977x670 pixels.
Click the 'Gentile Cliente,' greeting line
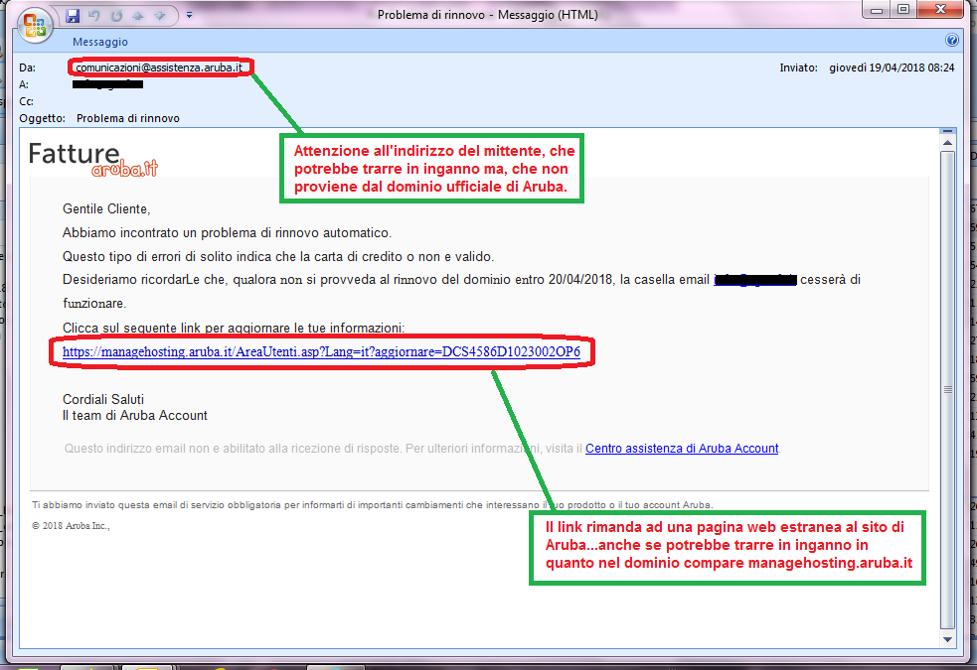[106, 209]
